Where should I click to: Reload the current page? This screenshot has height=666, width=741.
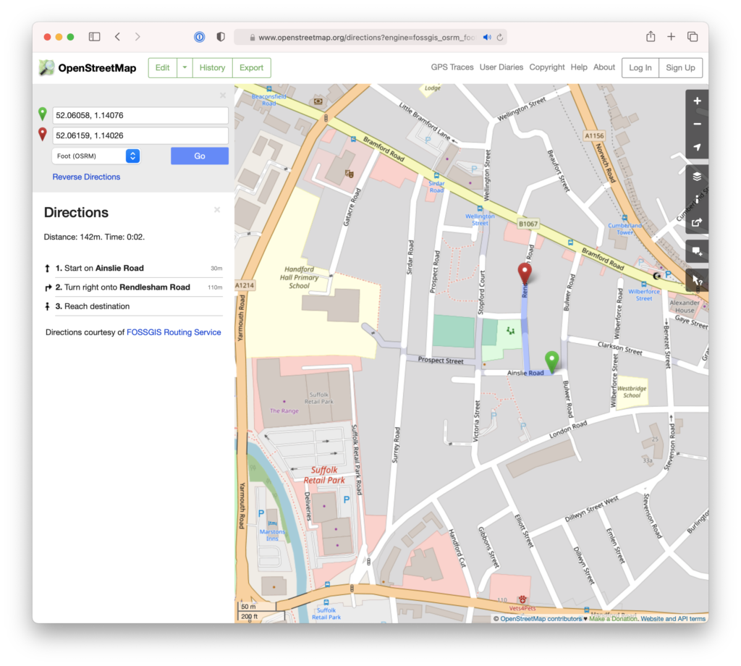point(500,38)
